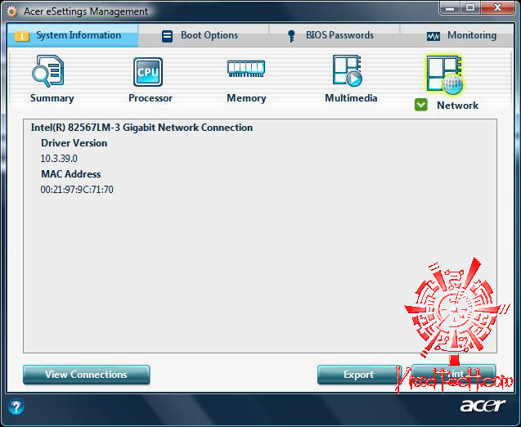Open the Processor CPU icon

click(148, 72)
